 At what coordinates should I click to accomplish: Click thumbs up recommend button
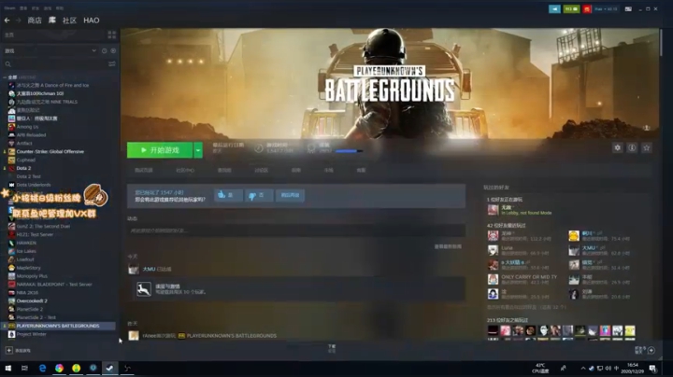click(x=228, y=195)
